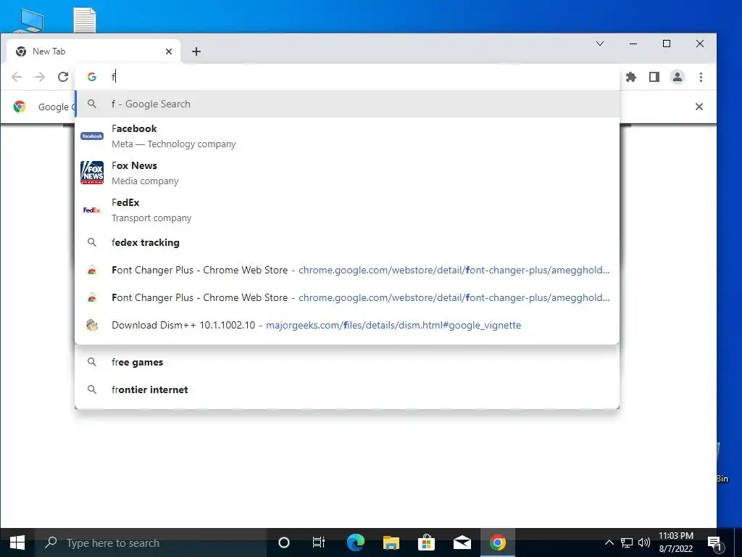
Task: Open the network status tray icon
Action: pyautogui.click(x=627, y=542)
